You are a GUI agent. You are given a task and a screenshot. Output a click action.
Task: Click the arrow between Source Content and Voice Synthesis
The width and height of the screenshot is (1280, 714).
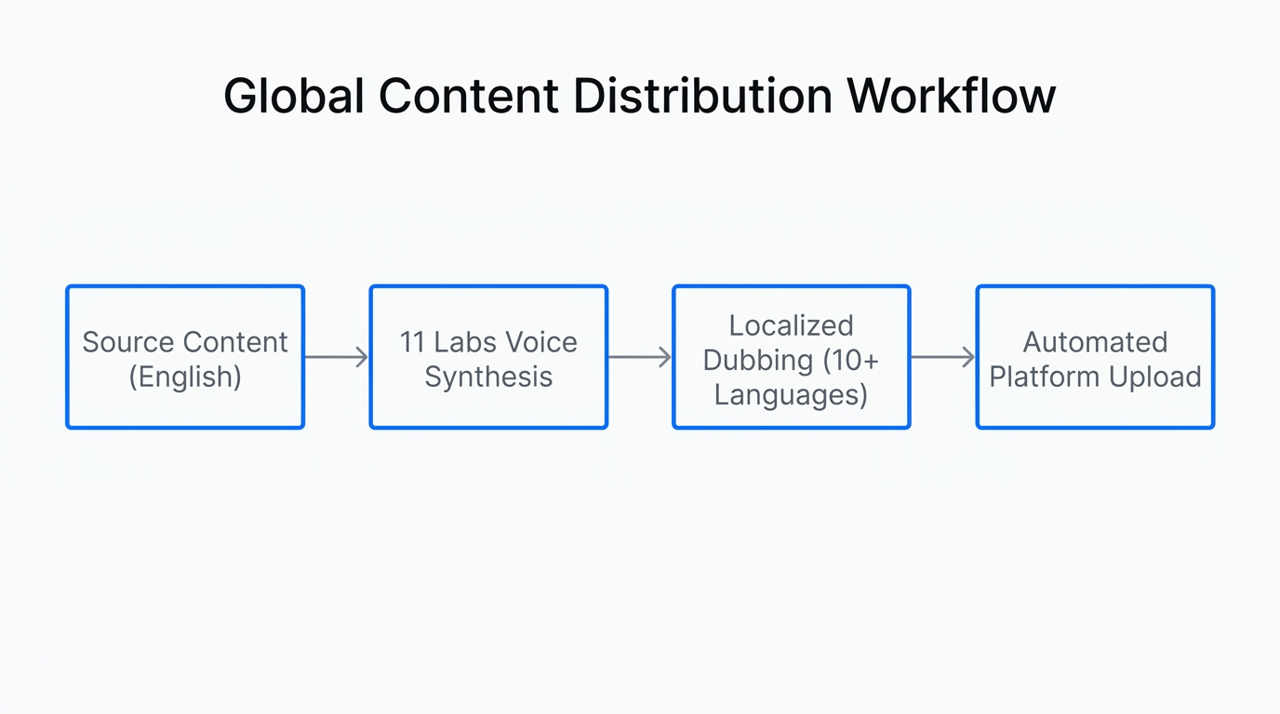pyautogui.click(x=337, y=357)
